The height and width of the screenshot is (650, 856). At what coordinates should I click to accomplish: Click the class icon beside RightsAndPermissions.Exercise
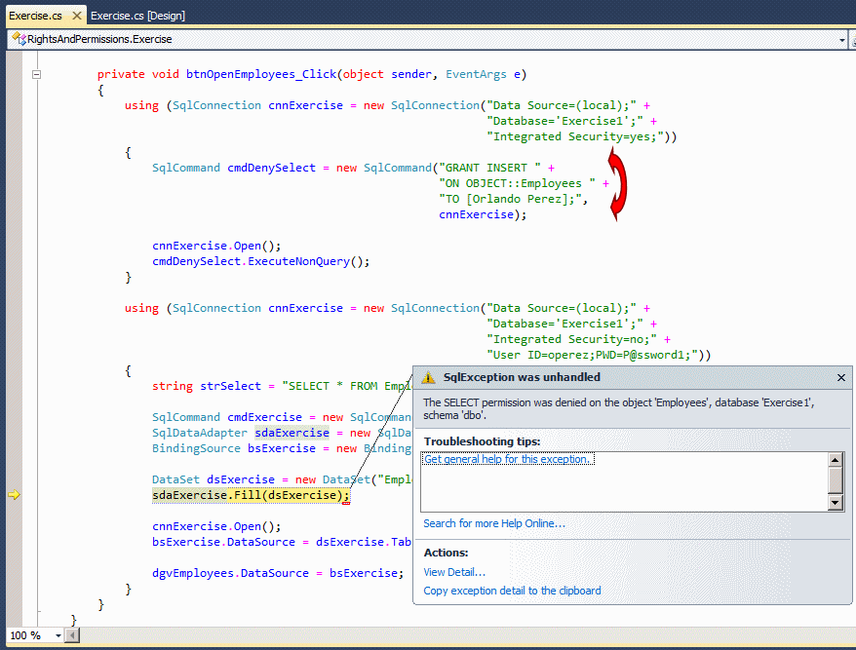[x=19, y=39]
